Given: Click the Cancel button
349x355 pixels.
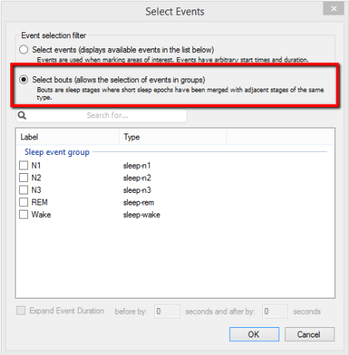Looking at the screenshot, I should tap(309, 334).
